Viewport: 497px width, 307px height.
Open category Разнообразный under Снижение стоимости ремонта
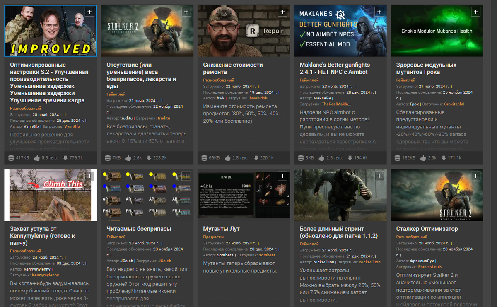click(218, 80)
